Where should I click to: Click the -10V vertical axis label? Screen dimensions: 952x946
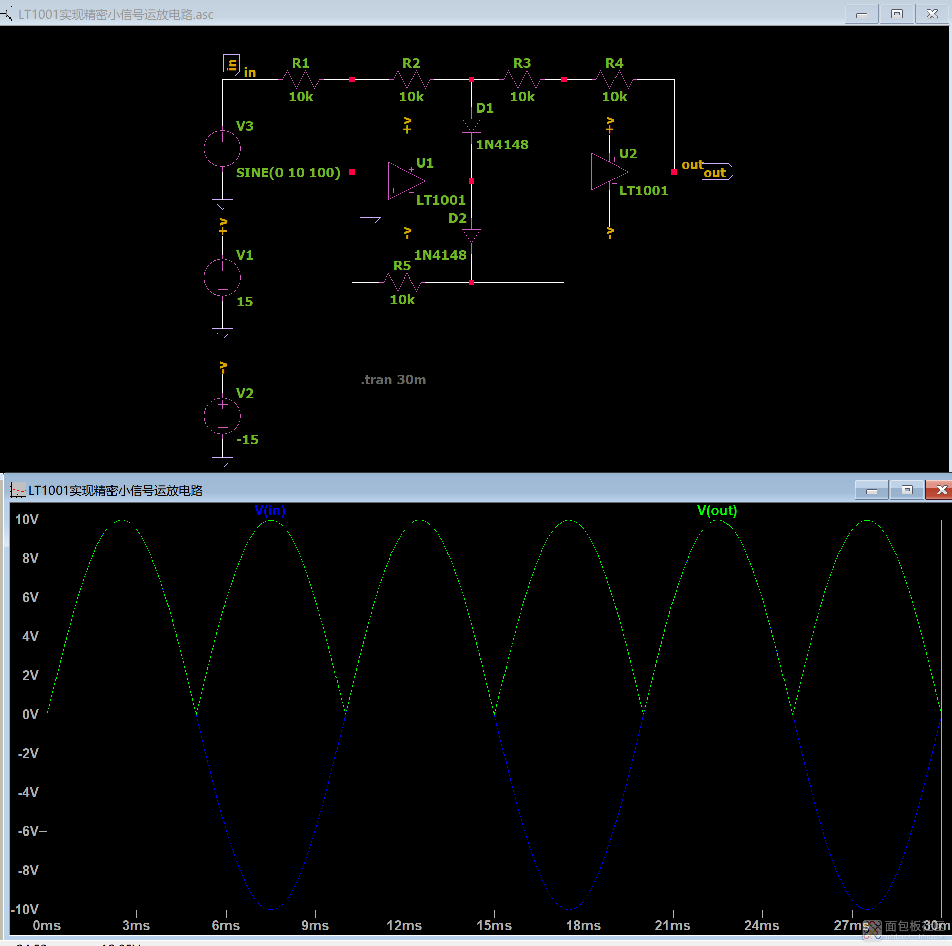pyautogui.click(x=25, y=909)
